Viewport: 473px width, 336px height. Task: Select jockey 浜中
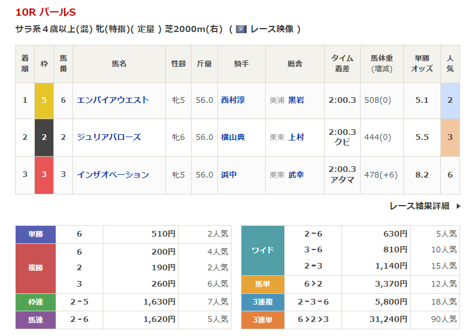[x=229, y=175]
